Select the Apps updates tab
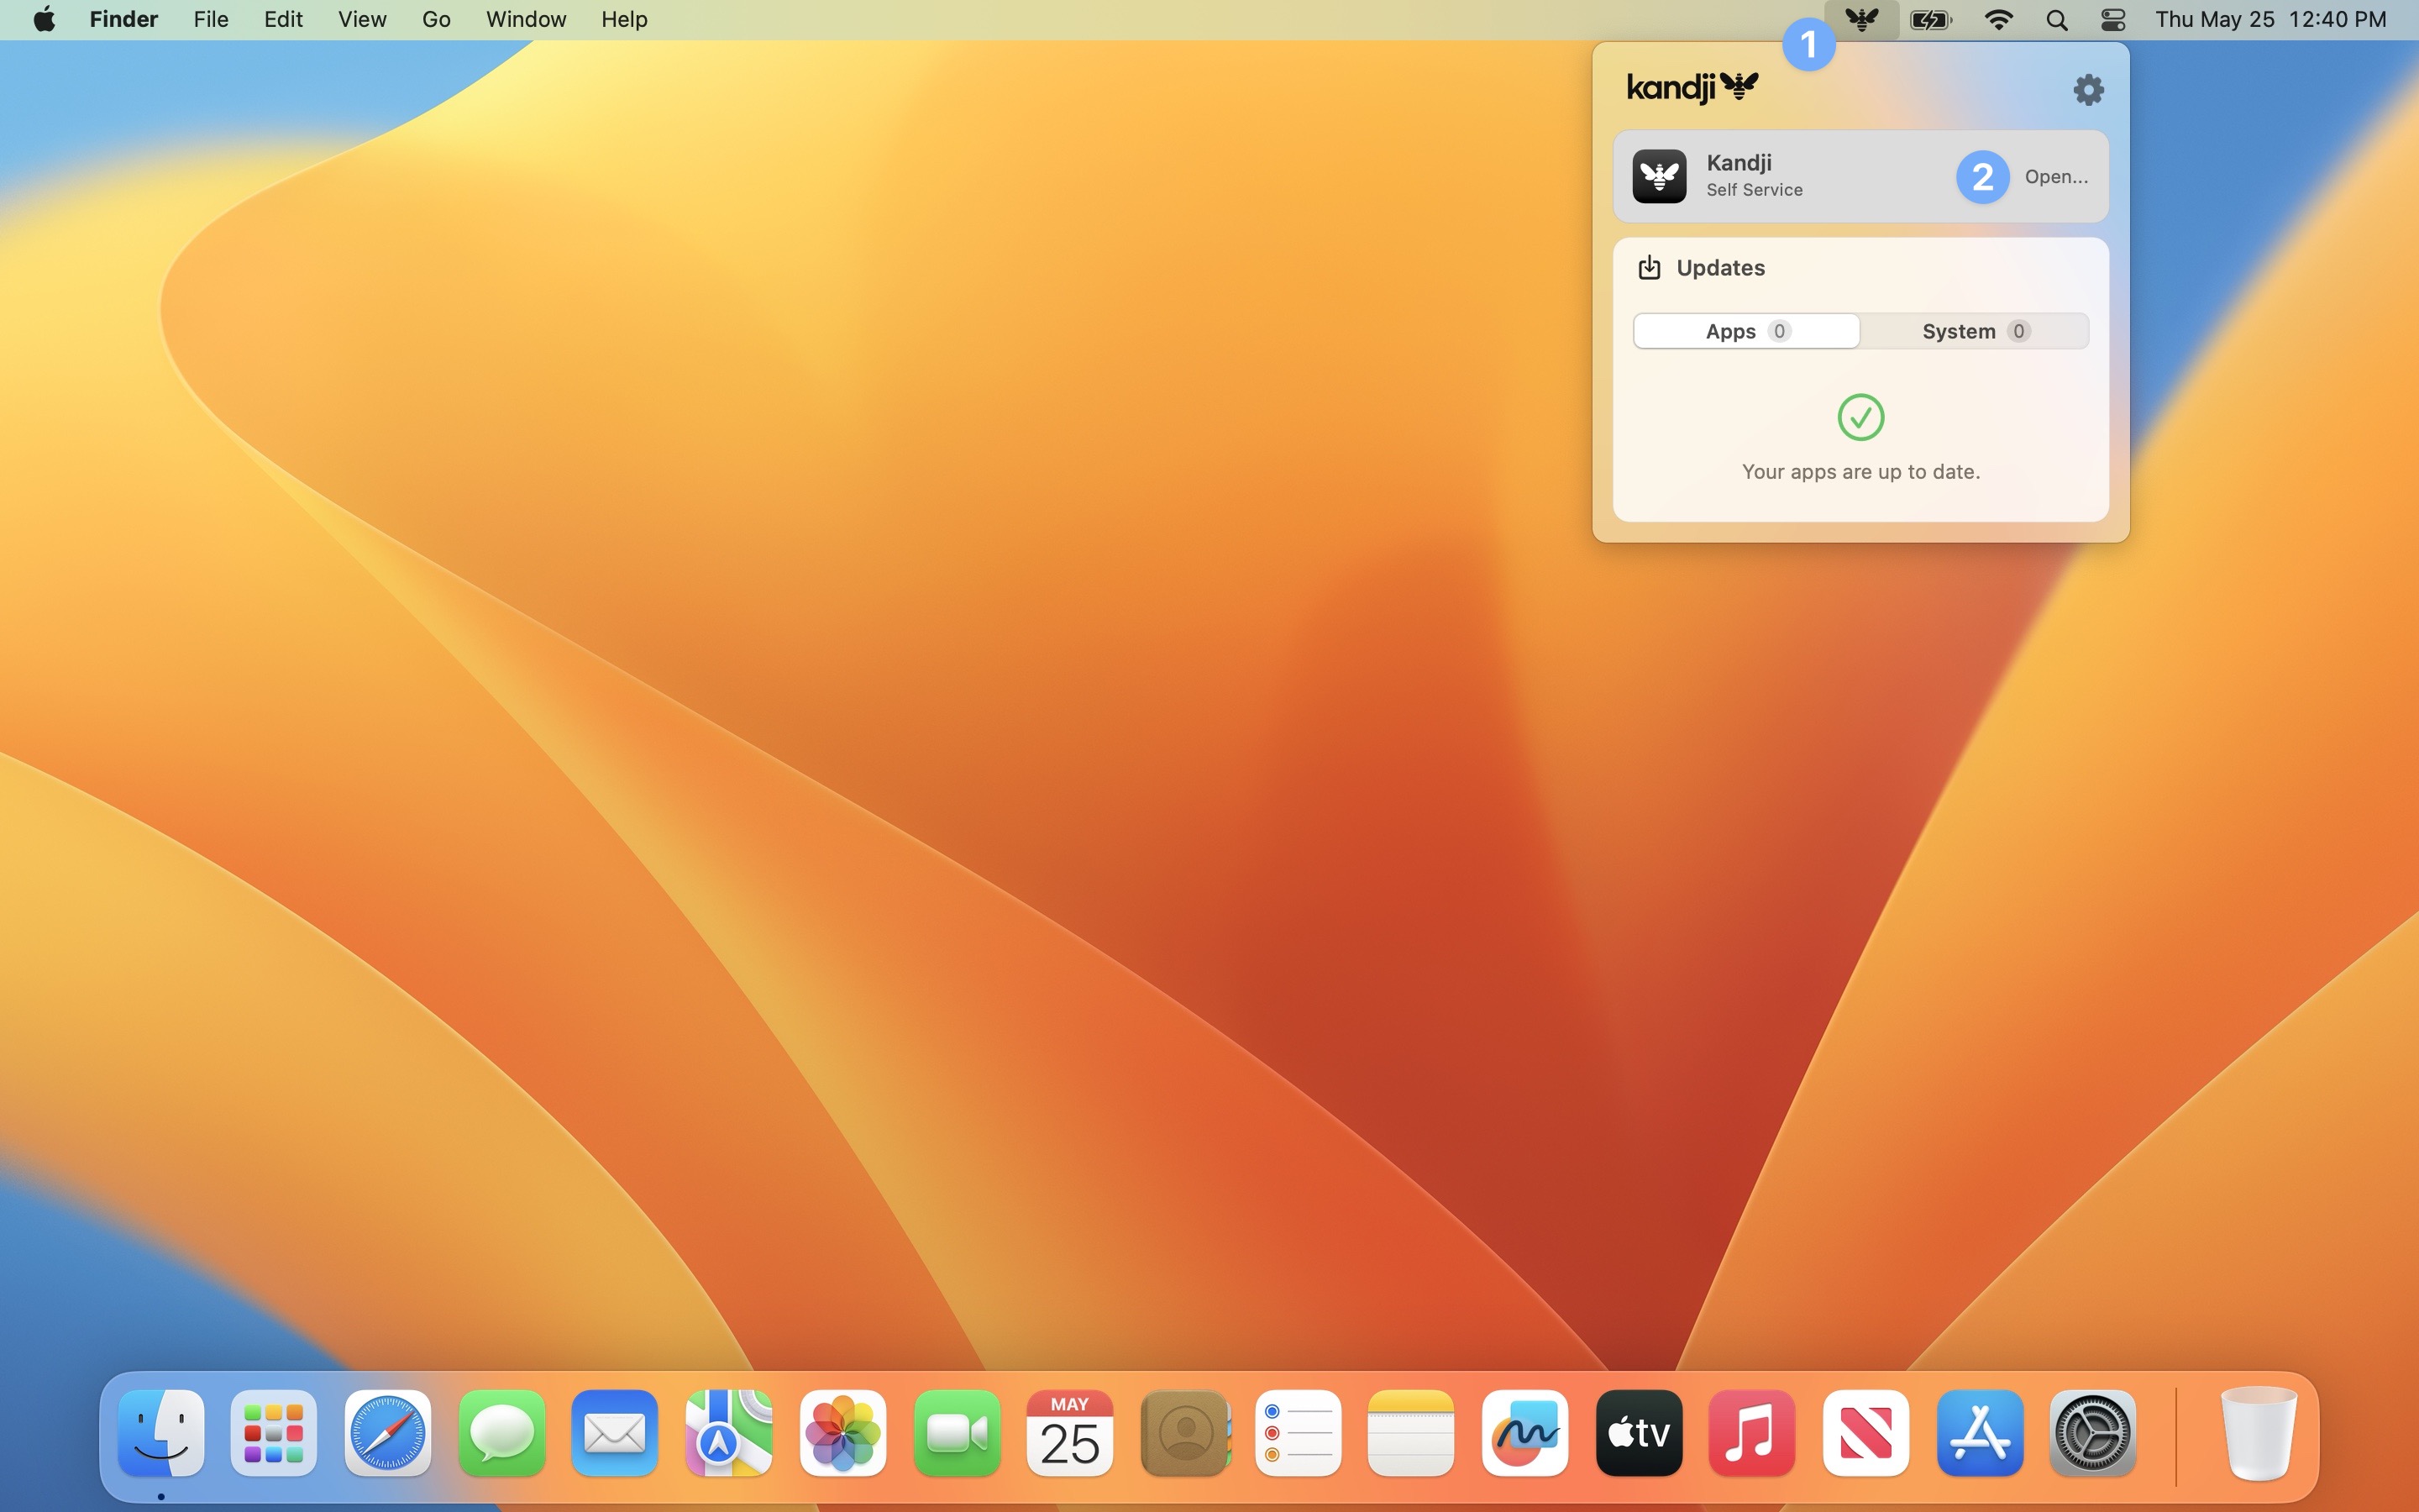 click(1745, 331)
